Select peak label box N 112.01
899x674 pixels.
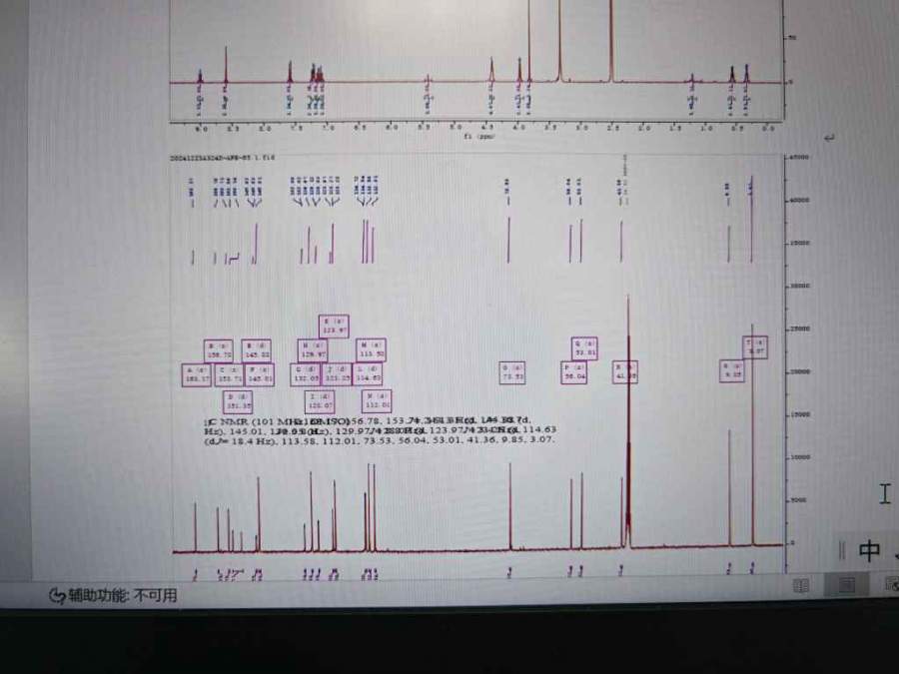[x=377, y=400]
